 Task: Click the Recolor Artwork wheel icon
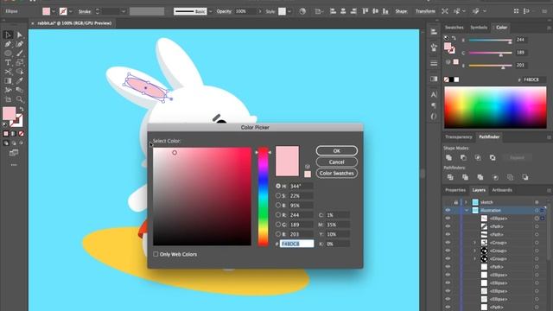click(x=302, y=11)
